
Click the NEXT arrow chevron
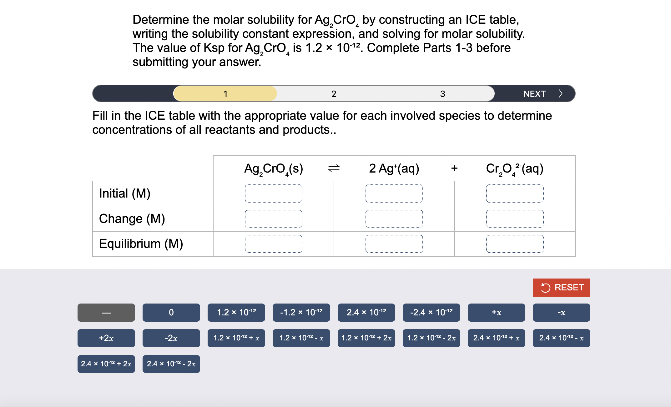pyautogui.click(x=560, y=93)
